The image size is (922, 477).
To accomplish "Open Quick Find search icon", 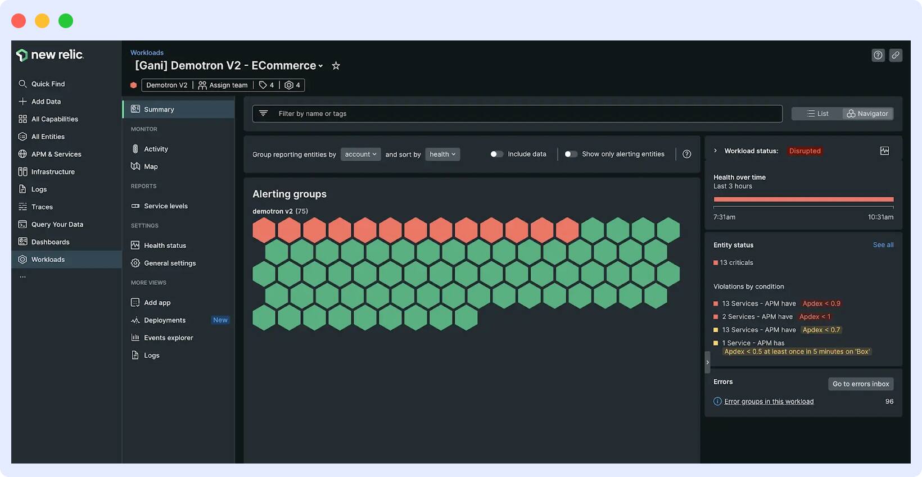I will tap(22, 84).
